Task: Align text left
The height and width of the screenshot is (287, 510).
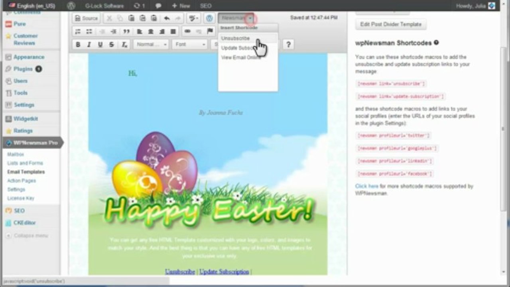Action: click(140, 31)
